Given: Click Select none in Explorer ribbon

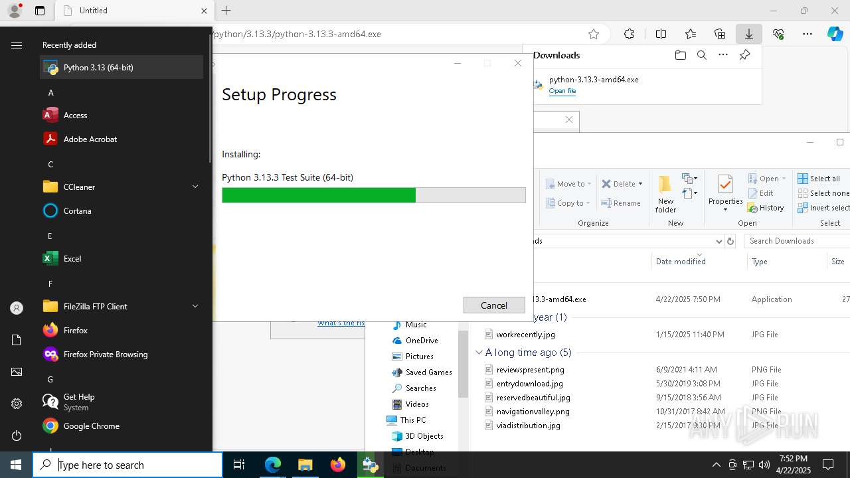Looking at the screenshot, I should (823, 193).
